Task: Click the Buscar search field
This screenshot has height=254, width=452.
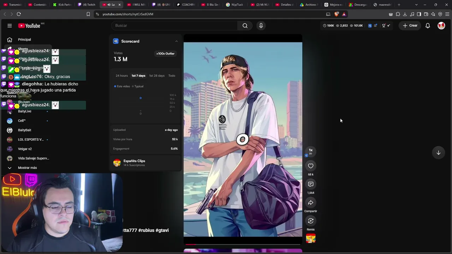Action: [175, 25]
